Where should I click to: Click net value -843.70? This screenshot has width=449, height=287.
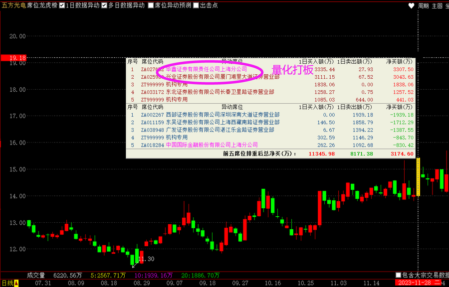404,138
